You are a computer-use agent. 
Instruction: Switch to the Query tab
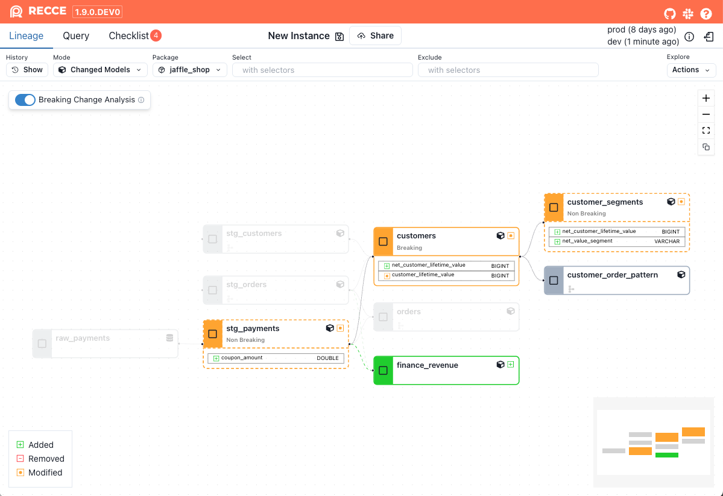click(76, 36)
